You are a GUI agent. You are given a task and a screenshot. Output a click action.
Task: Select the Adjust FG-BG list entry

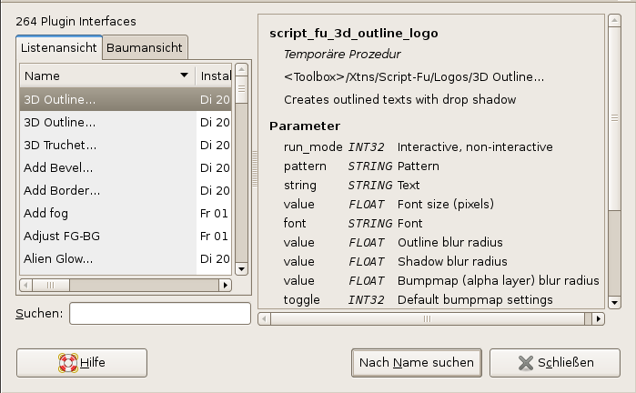point(126,236)
